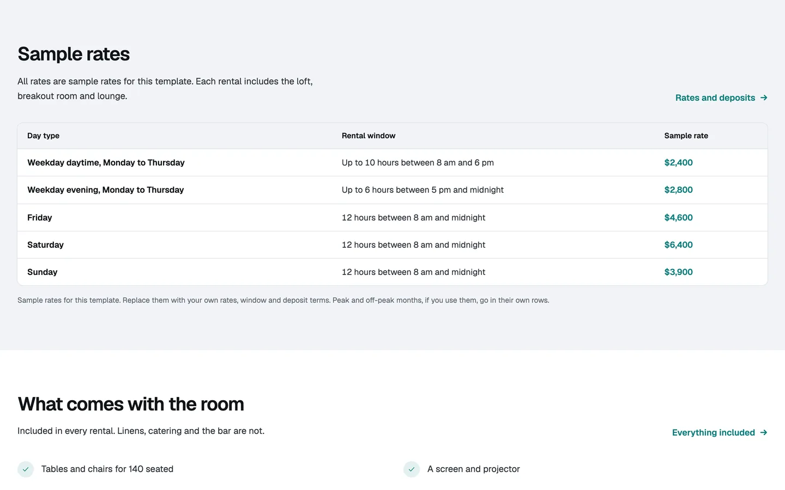This screenshot has height=490, width=785.
Task: Select the Sample rates heading
Action: (x=74, y=54)
